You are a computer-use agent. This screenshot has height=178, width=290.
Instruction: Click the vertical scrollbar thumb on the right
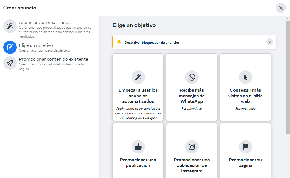click(x=288, y=77)
